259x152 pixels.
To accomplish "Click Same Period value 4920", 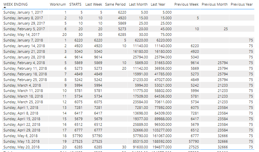I will click(x=122, y=18).
